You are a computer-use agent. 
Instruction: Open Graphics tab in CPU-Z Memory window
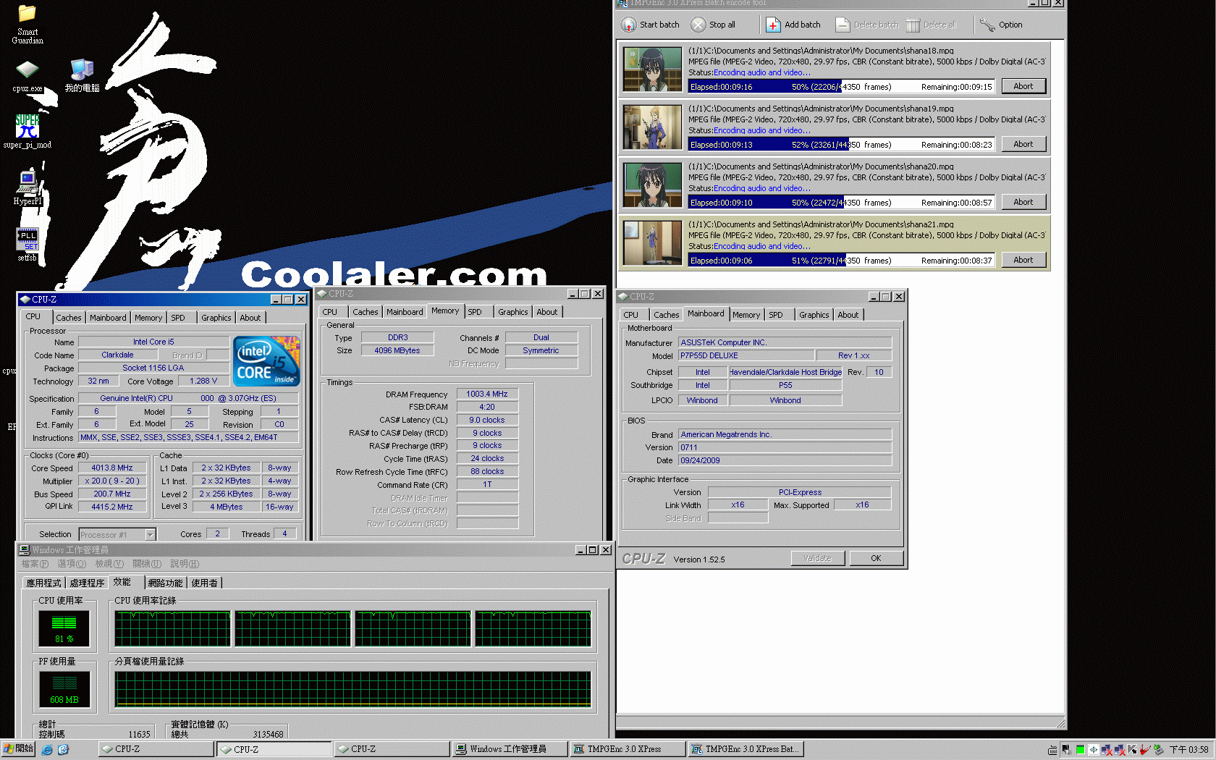coord(512,312)
